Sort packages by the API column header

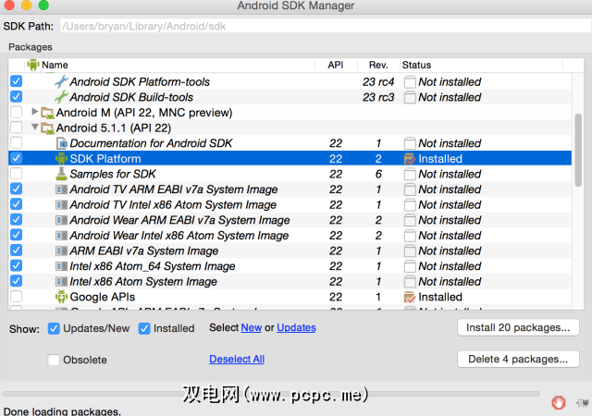[x=335, y=65]
